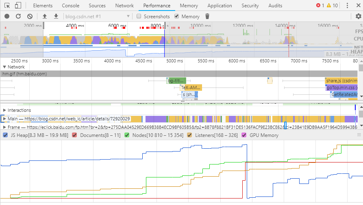Clear the recording with the clear icon

point(30,16)
